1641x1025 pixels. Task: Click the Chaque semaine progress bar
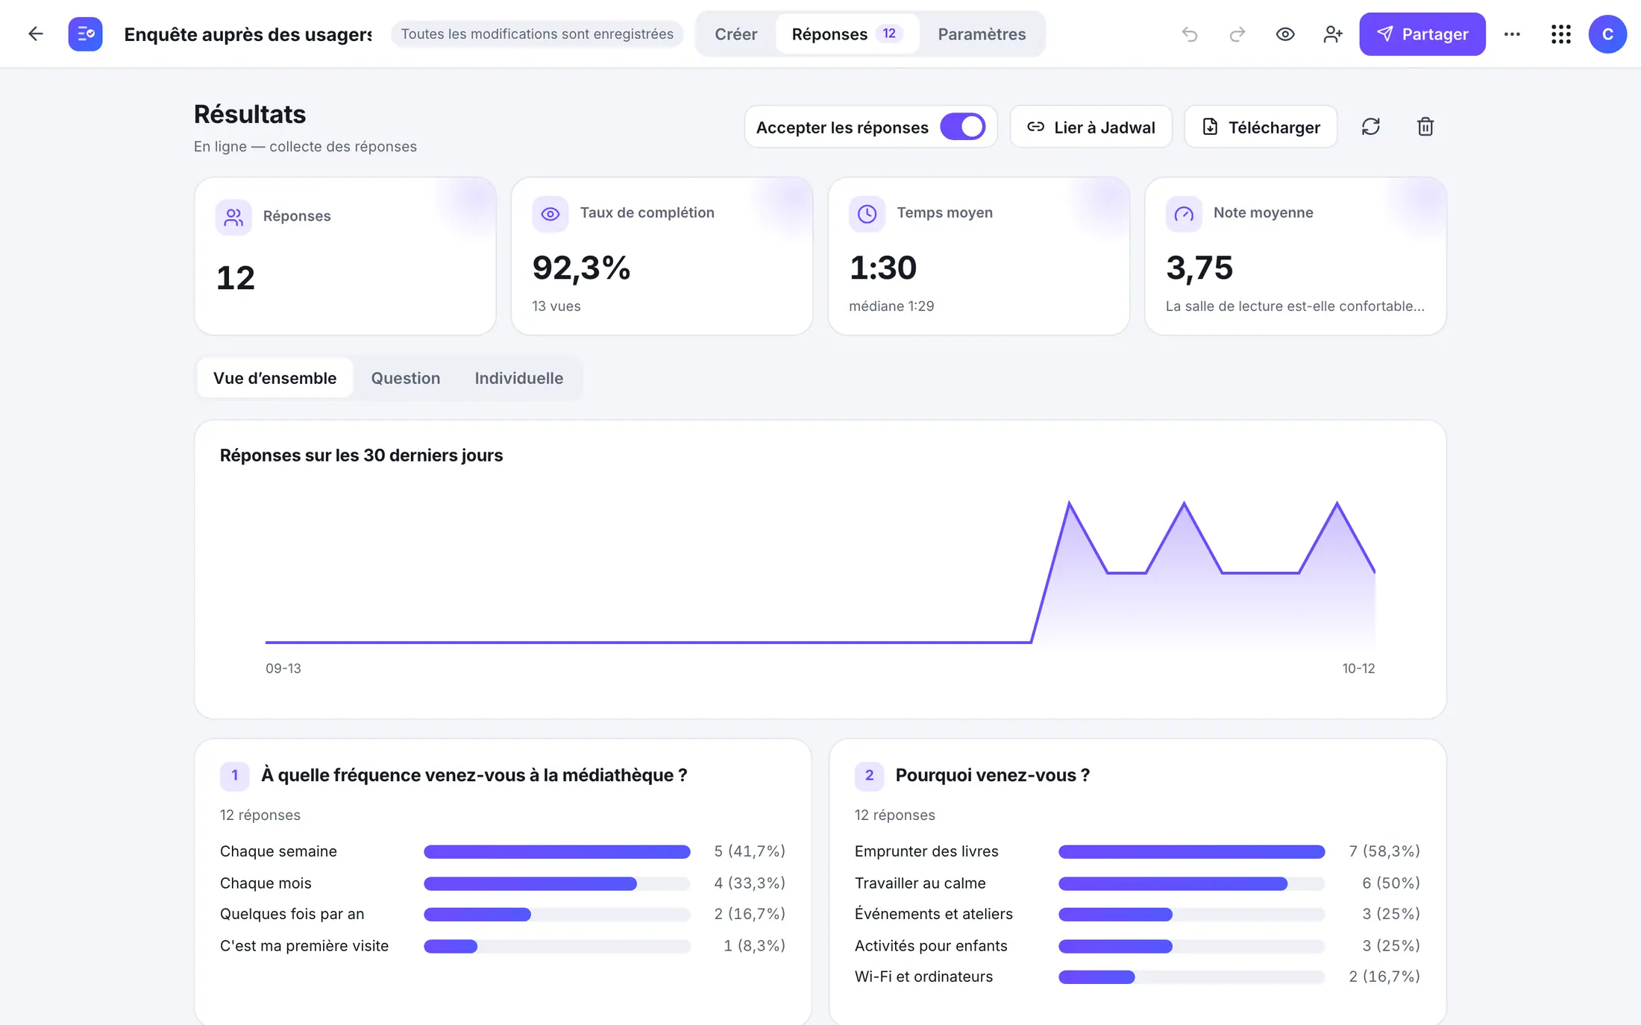556,851
